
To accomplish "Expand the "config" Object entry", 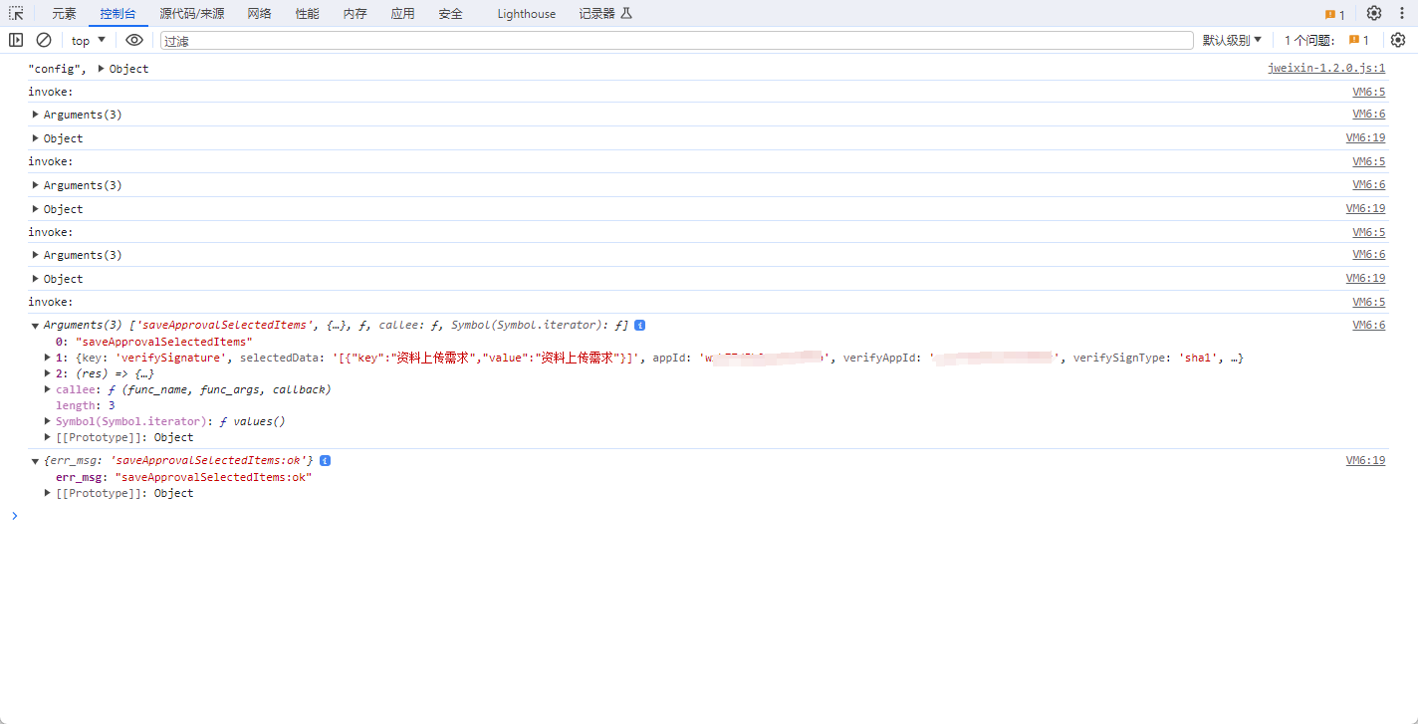I will 102,69.
